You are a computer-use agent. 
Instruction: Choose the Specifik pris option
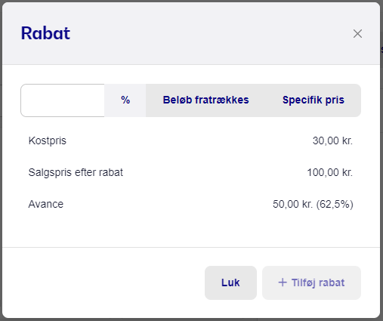[314, 100]
